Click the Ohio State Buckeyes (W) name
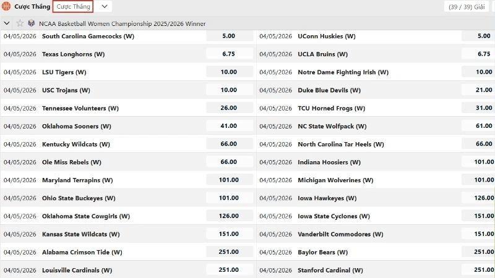This screenshot has height=278, width=495. click(x=79, y=198)
